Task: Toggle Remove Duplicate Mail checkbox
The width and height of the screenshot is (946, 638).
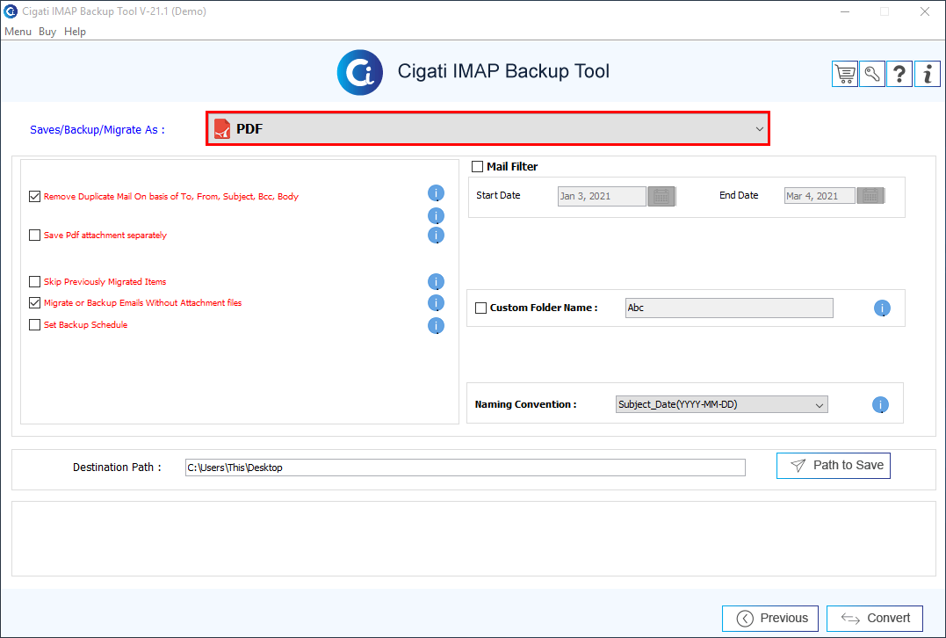Action: point(35,196)
